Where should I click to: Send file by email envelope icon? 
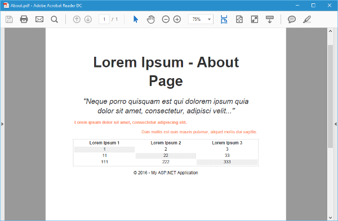(39, 19)
